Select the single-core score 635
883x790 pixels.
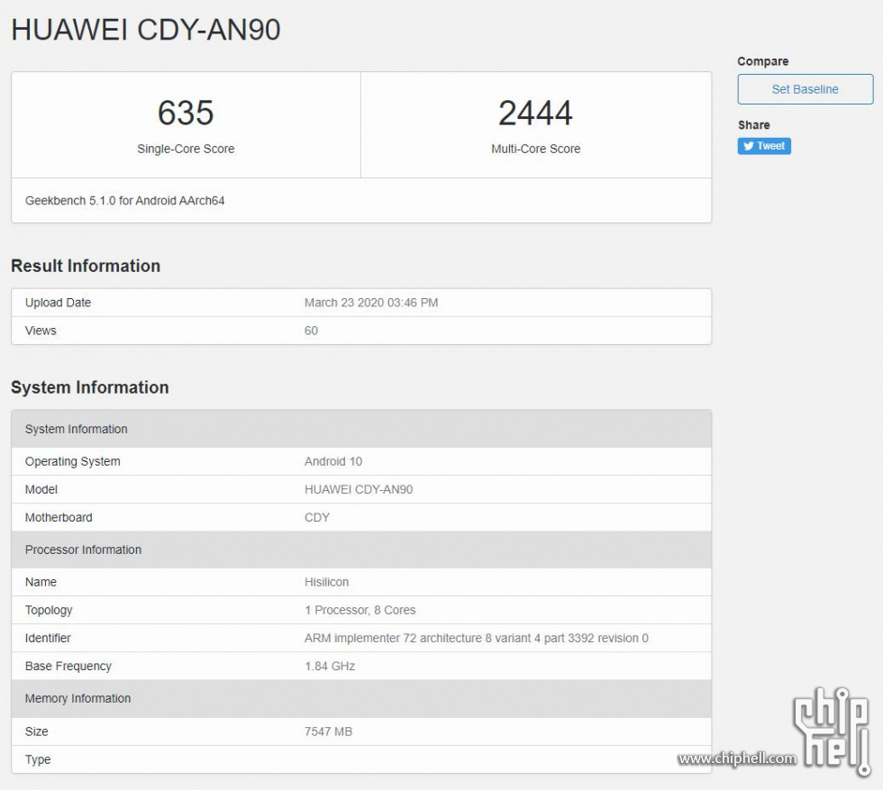click(x=186, y=113)
